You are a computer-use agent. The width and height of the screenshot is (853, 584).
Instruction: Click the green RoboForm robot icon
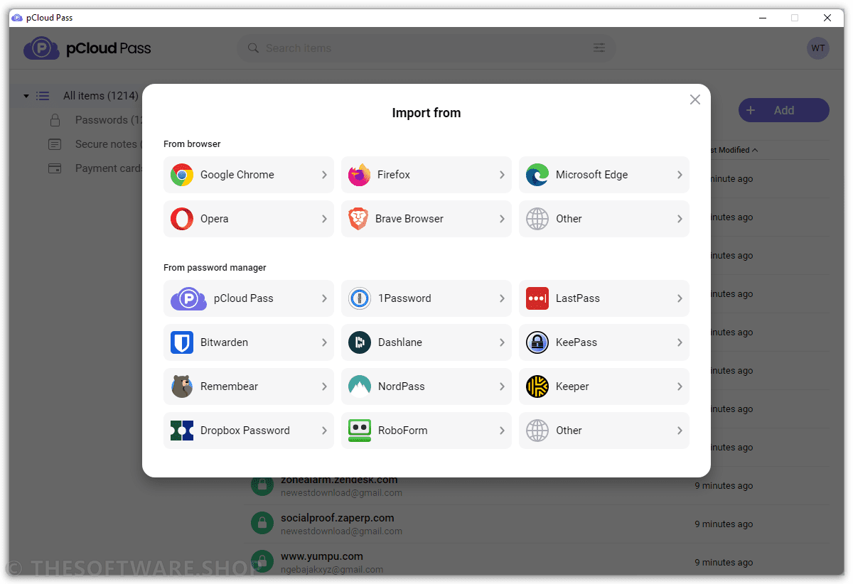click(360, 431)
